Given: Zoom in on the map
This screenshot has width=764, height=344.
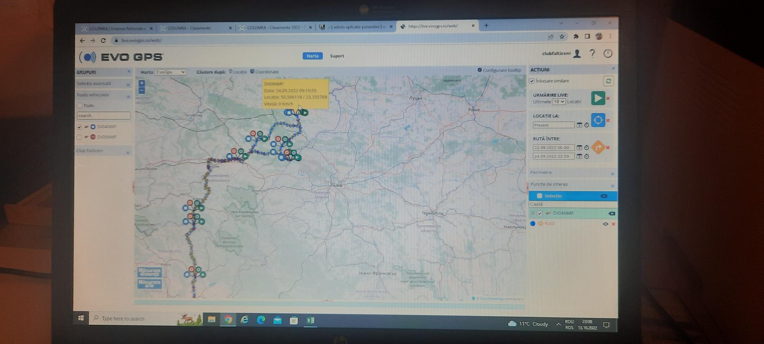Looking at the screenshot, I should point(142,83).
